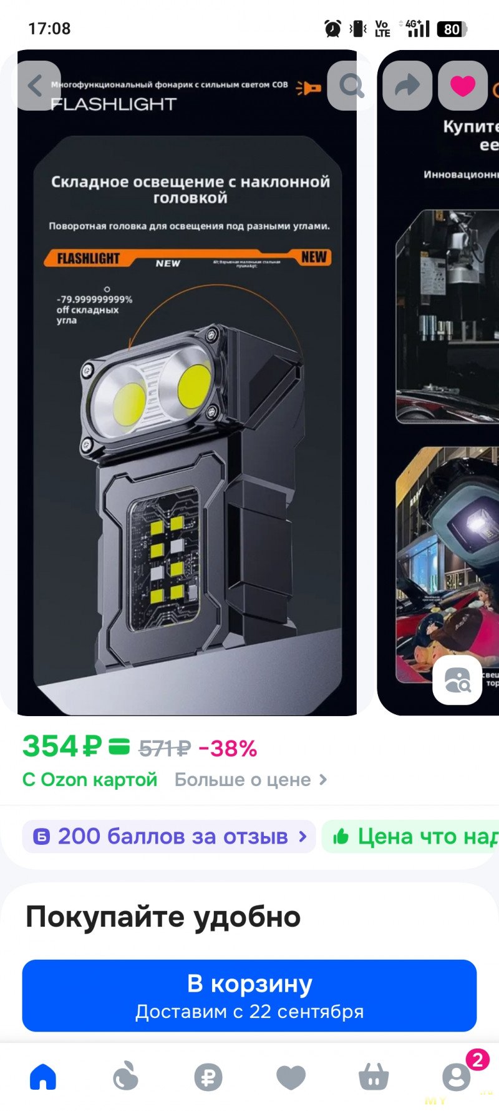Tap the 354 ₽ price
Screen dimensions: 499x1111
[x=62, y=746]
